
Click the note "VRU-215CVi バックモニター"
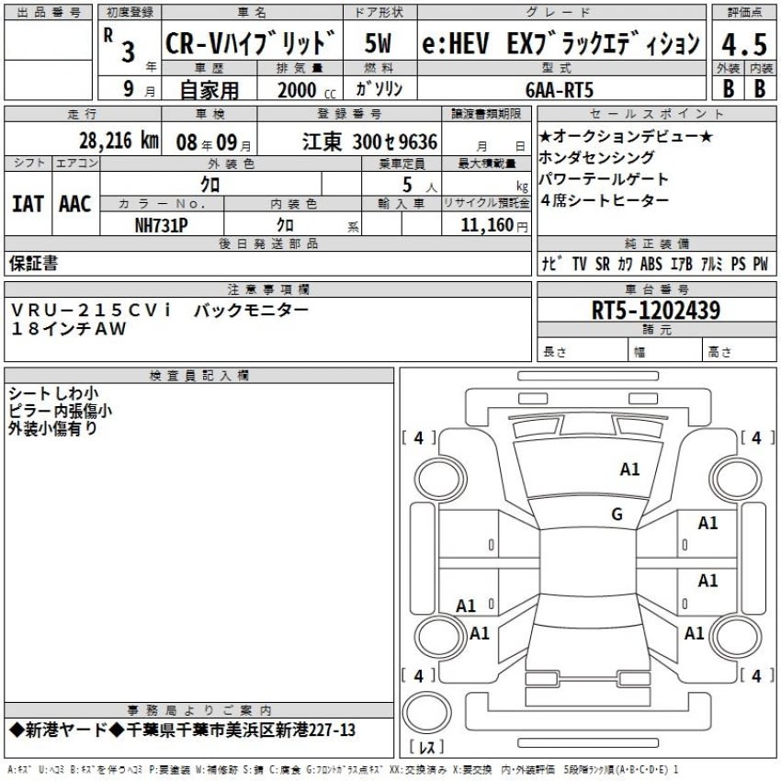coord(160,311)
